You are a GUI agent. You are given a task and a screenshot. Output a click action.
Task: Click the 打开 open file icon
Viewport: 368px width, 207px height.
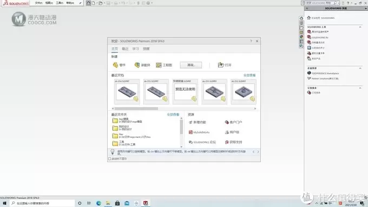(221, 65)
